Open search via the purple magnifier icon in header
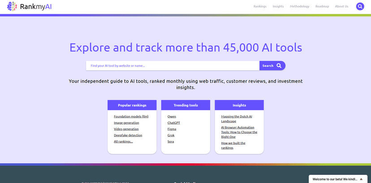 360,6
